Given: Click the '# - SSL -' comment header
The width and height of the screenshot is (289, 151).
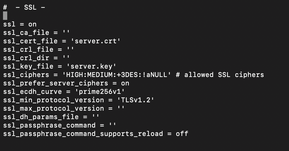Looking at the screenshot, I should (24, 8).
